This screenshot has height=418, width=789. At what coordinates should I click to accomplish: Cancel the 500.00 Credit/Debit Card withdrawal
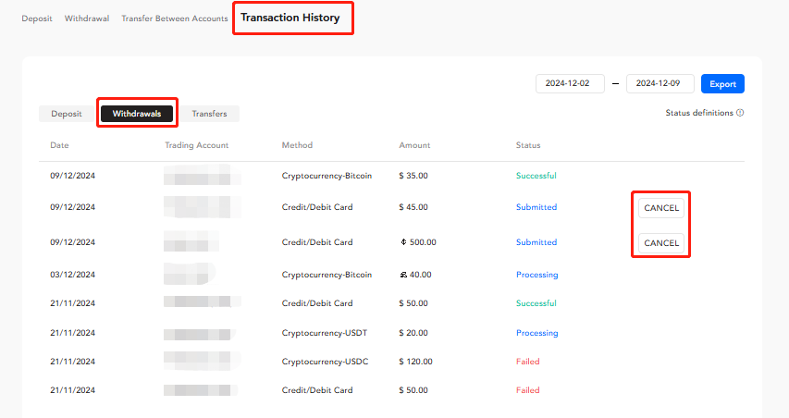click(661, 243)
